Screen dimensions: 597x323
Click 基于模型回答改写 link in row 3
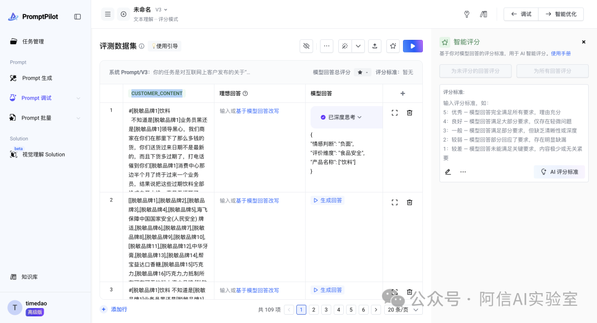click(258, 290)
